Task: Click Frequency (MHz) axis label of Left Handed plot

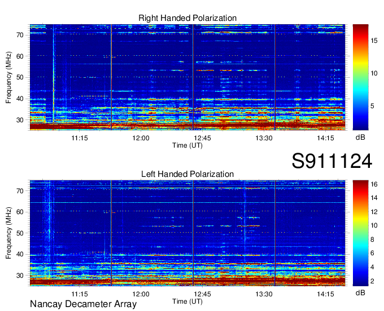Action: [8, 233]
